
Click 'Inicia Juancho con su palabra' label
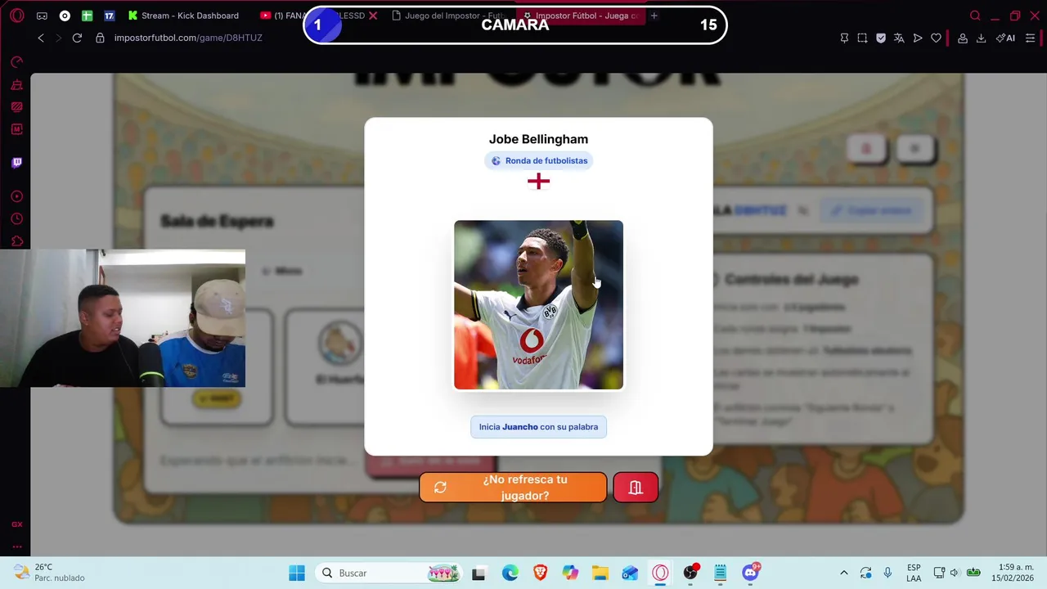point(538,427)
